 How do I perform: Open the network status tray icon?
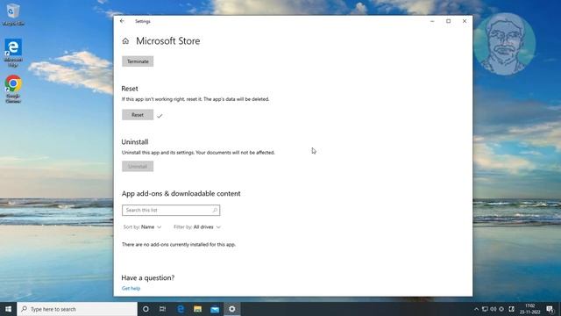pyautogui.click(x=485, y=309)
